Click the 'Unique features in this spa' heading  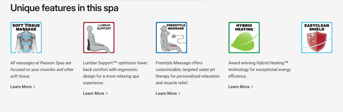point(64,8)
